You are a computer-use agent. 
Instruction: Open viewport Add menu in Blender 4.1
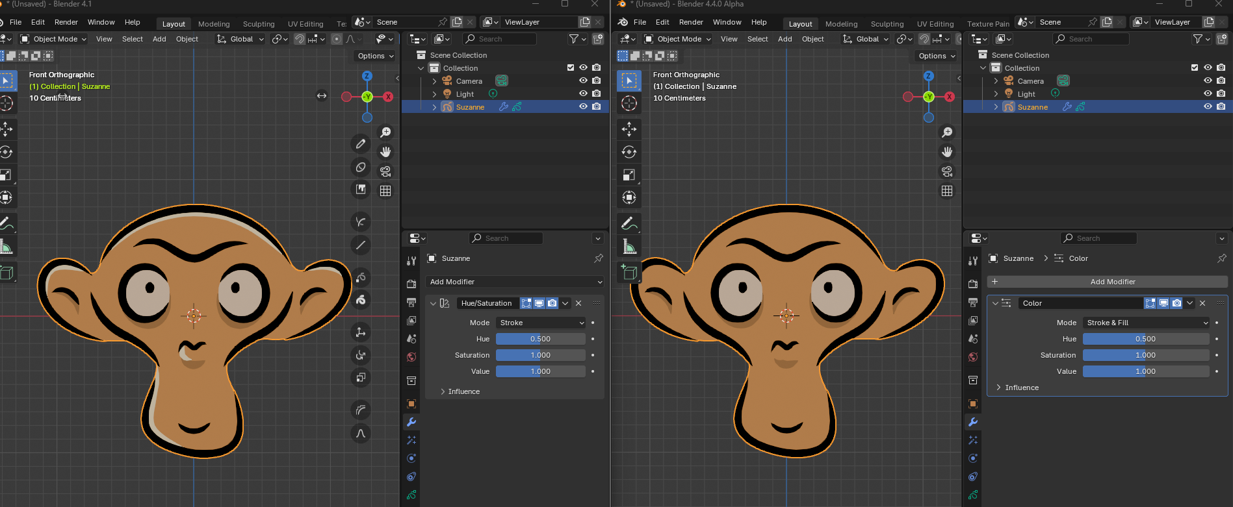(159, 39)
